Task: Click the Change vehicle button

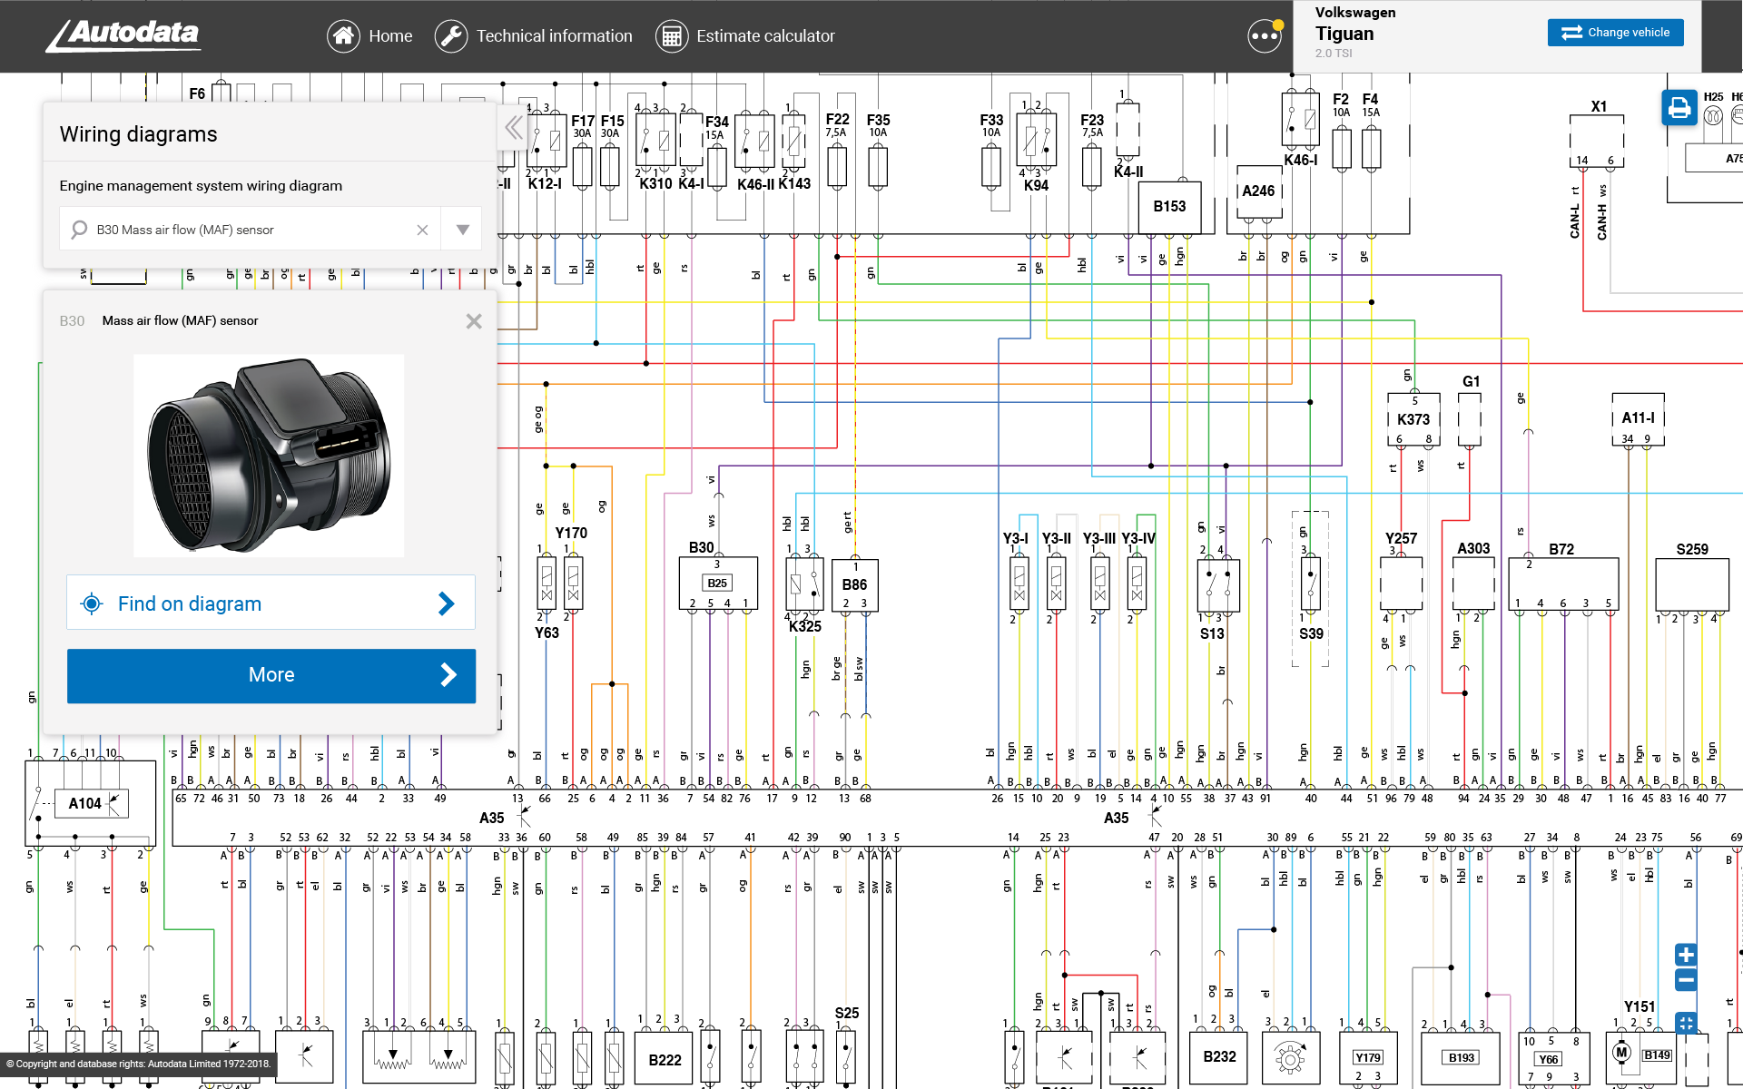Action: click(1615, 33)
